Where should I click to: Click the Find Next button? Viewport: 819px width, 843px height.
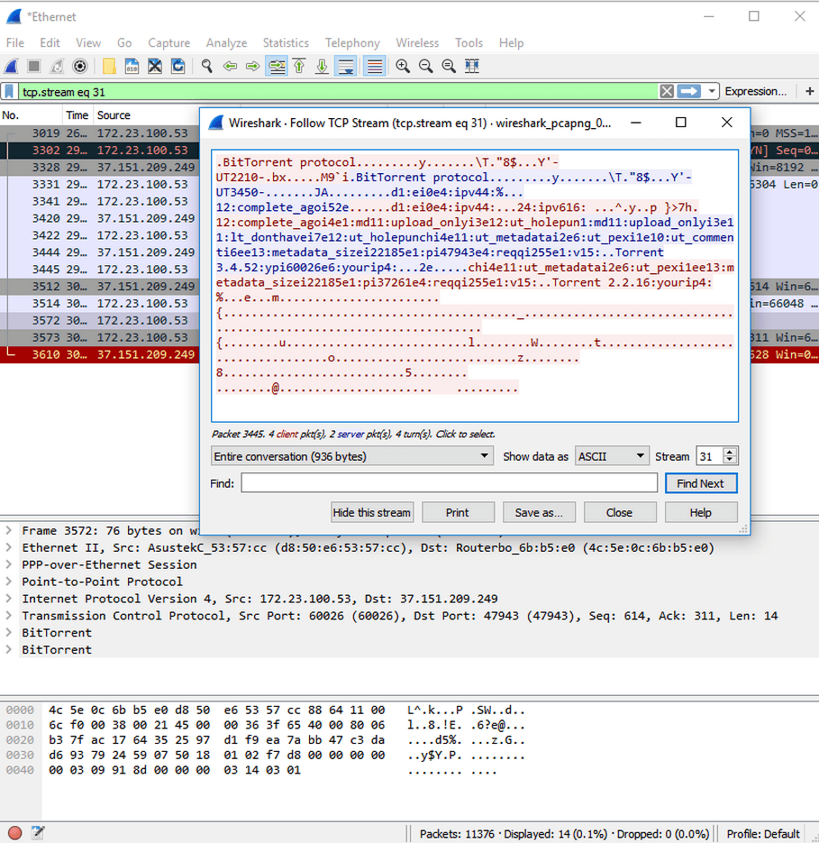(x=700, y=483)
